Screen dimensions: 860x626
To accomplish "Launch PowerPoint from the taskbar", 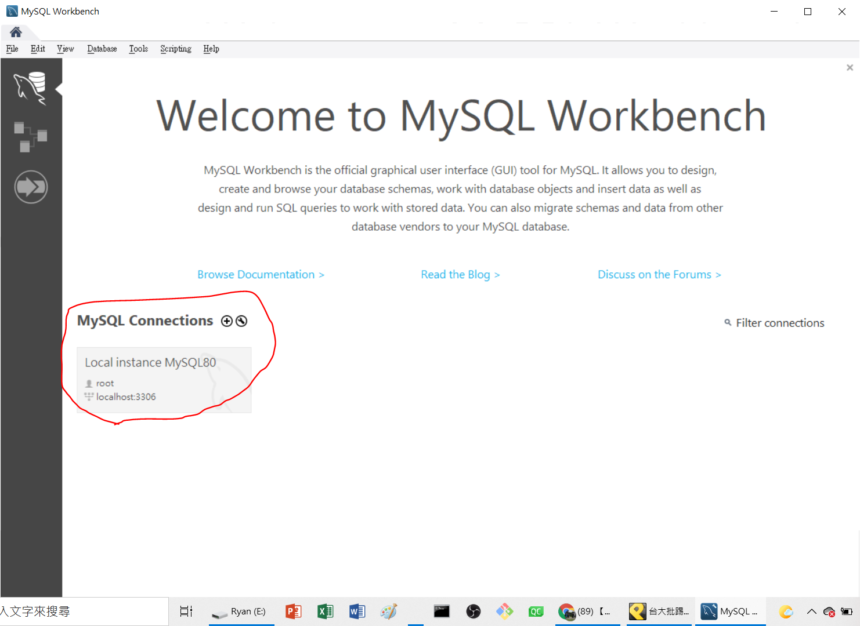I will click(293, 612).
